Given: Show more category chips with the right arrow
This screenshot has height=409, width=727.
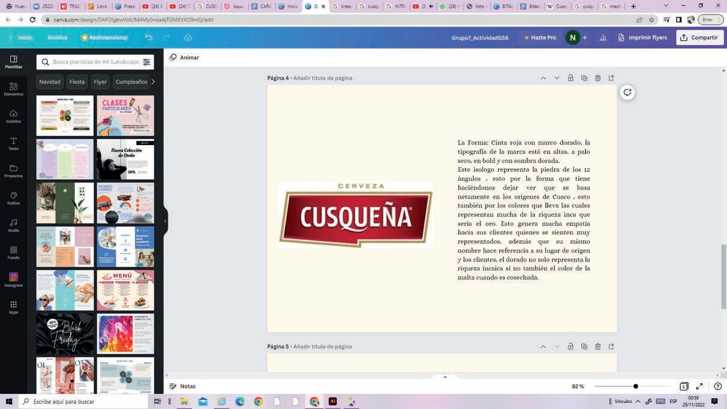Looking at the screenshot, I should point(153,82).
